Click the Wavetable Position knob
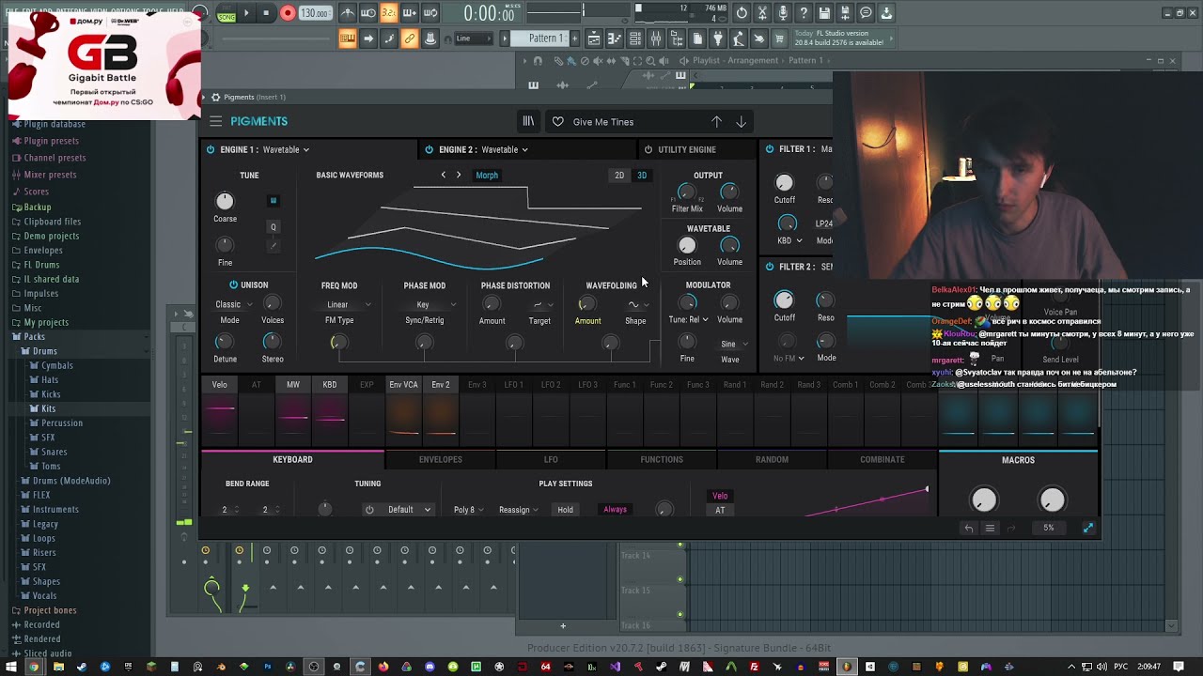Screen dimensions: 1203x676 (687, 246)
